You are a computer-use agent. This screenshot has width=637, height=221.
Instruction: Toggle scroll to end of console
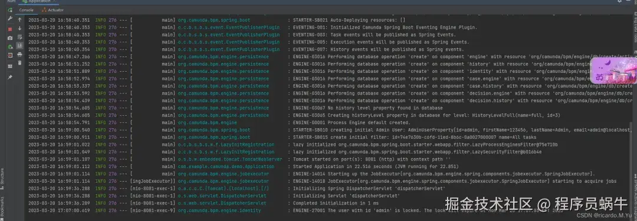tap(19, 45)
